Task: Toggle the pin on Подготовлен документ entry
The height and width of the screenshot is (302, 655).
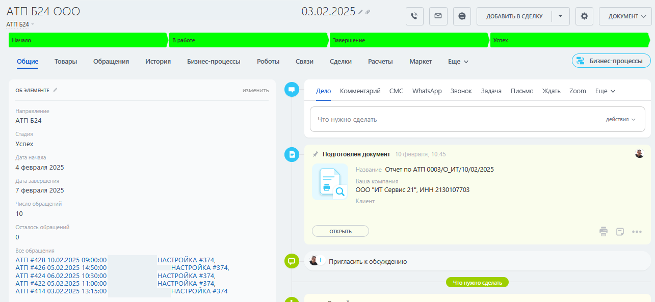Action: coord(316,154)
